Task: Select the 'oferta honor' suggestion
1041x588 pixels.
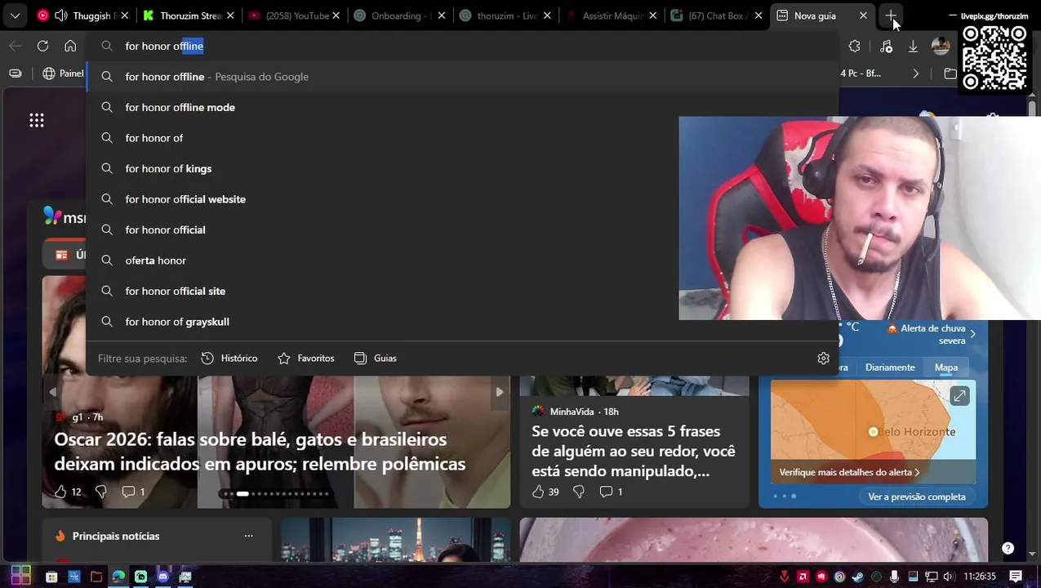Action: click(462, 261)
